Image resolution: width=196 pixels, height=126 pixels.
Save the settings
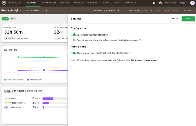coord(188,19)
